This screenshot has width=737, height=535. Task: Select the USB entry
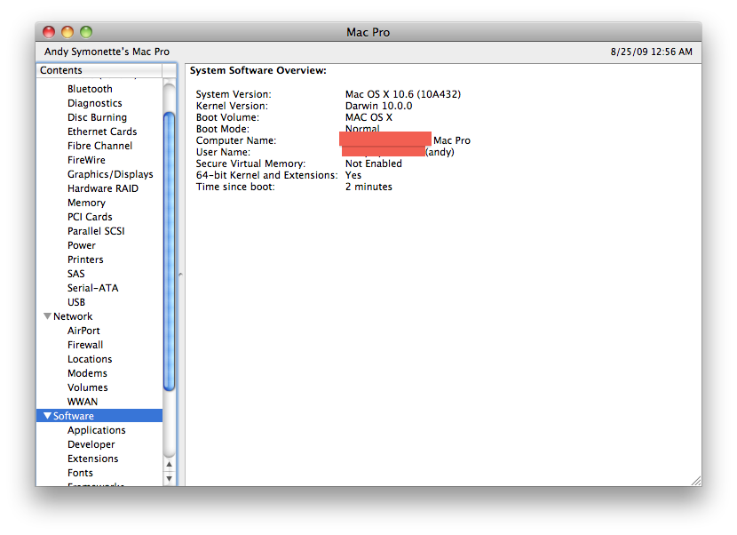(76, 302)
